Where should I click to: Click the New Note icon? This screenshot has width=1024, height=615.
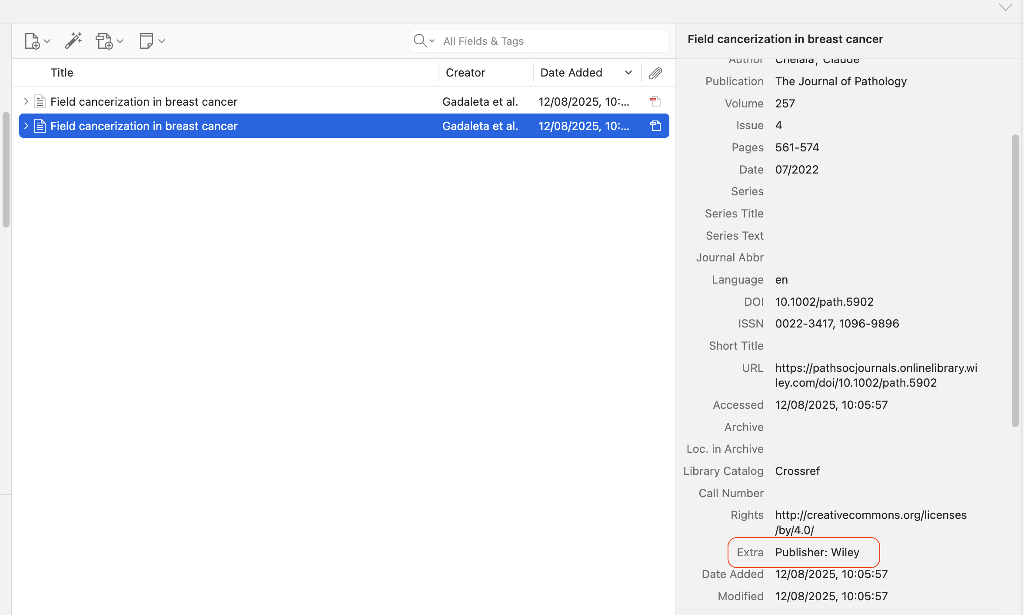point(146,41)
